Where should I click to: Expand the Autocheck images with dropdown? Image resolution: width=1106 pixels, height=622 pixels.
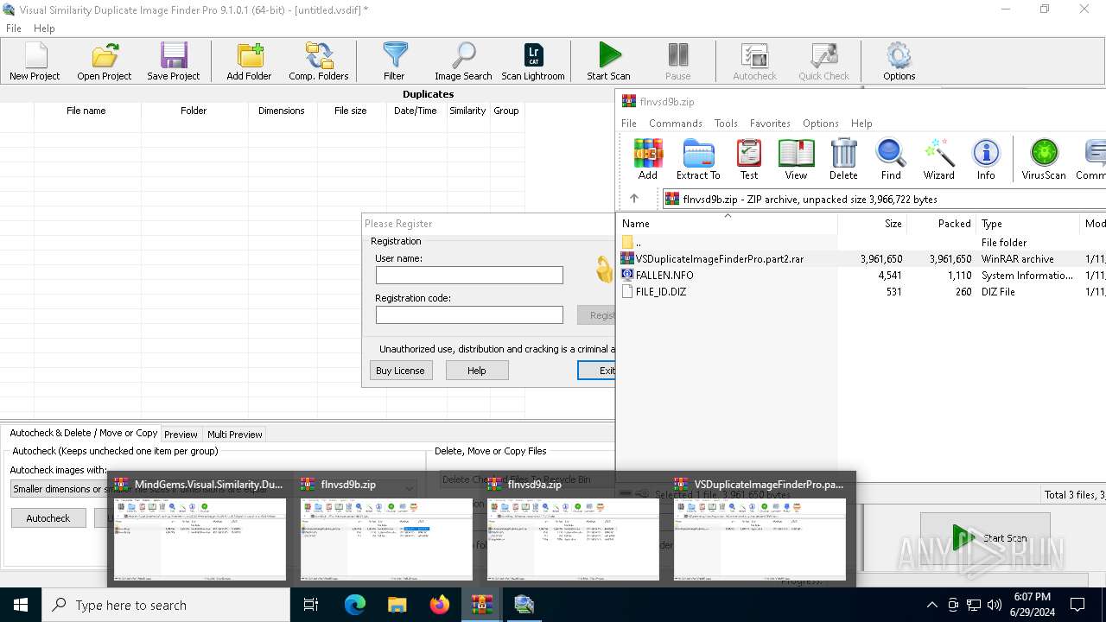(x=409, y=489)
